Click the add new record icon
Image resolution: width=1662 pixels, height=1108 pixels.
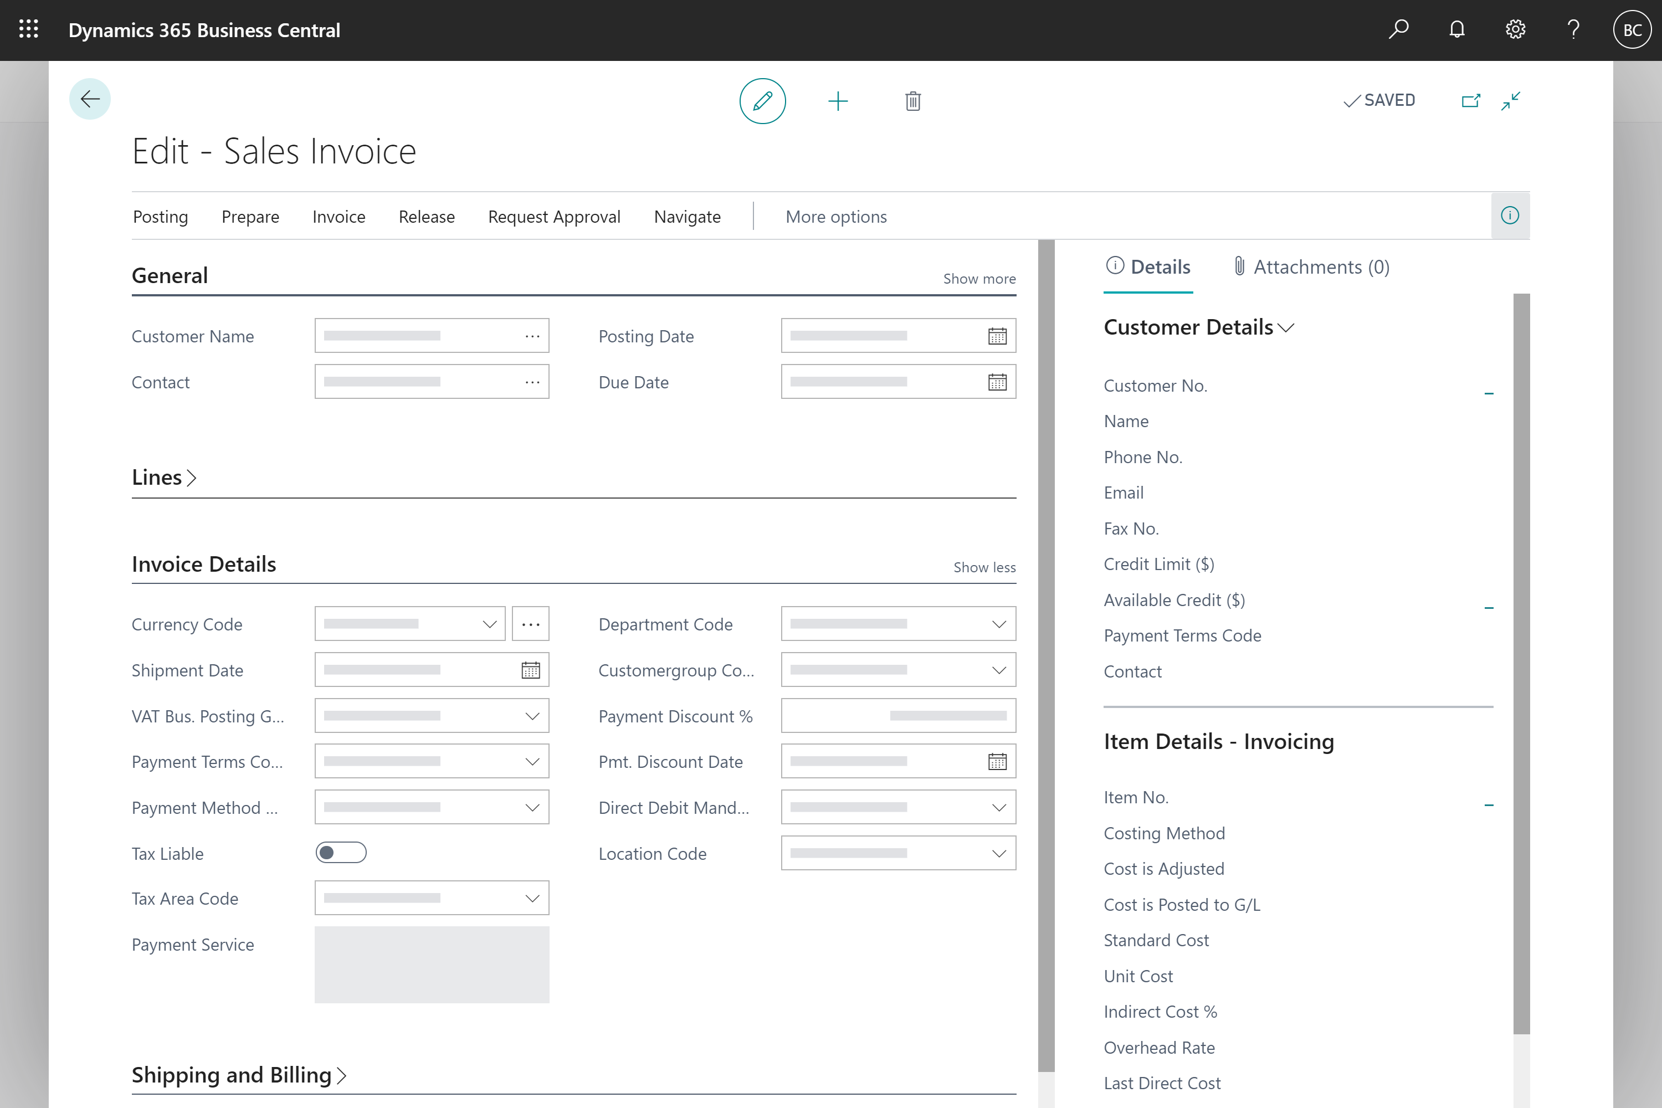coord(838,100)
